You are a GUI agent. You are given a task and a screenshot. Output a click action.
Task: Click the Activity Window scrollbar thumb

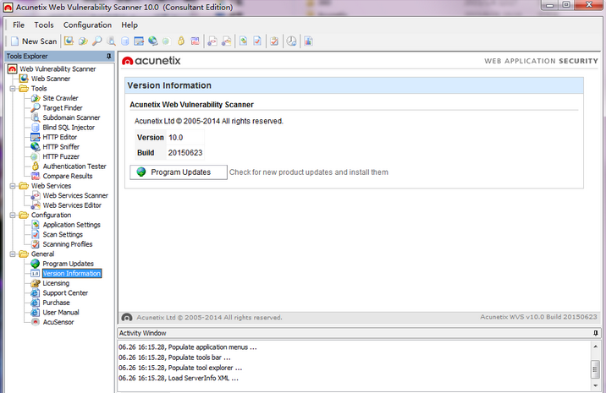point(595,369)
